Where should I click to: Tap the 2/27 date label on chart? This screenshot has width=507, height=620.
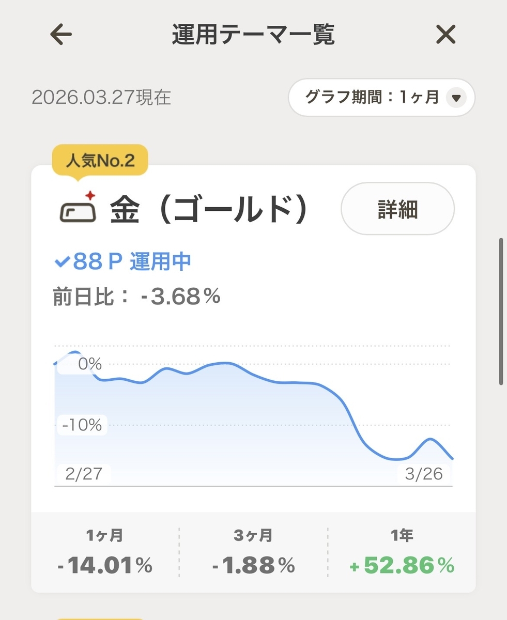click(x=83, y=474)
